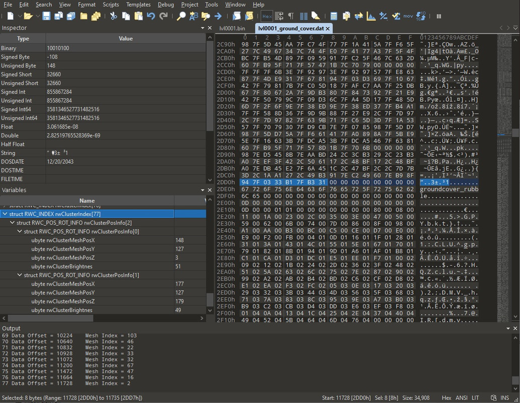The height and width of the screenshot is (403, 520).
Task: Click ANSI character set in status bar
Action: point(461,397)
